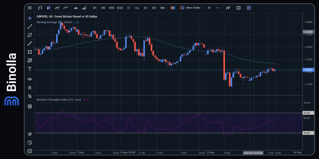Viewport: 319px width, 159px height.
Task: Expand the shapes tool group in sidebar
Action: coord(30,52)
